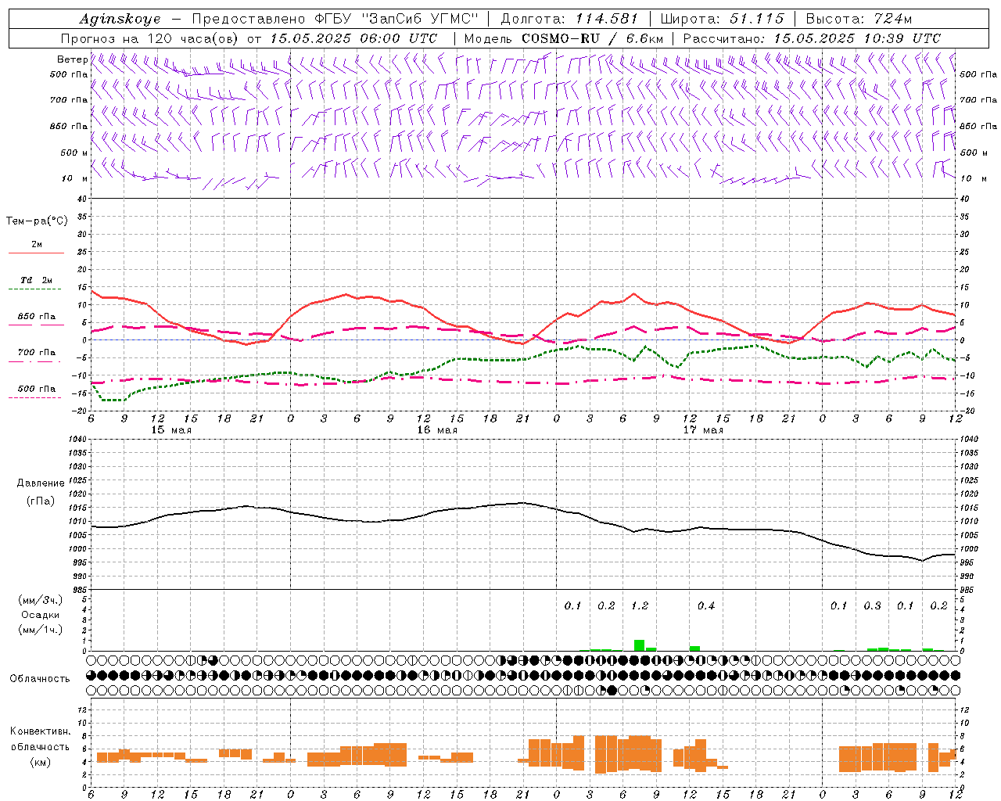1001x801 pixels.
Task: Click the tallest green precipitation bar
Action: (639, 645)
